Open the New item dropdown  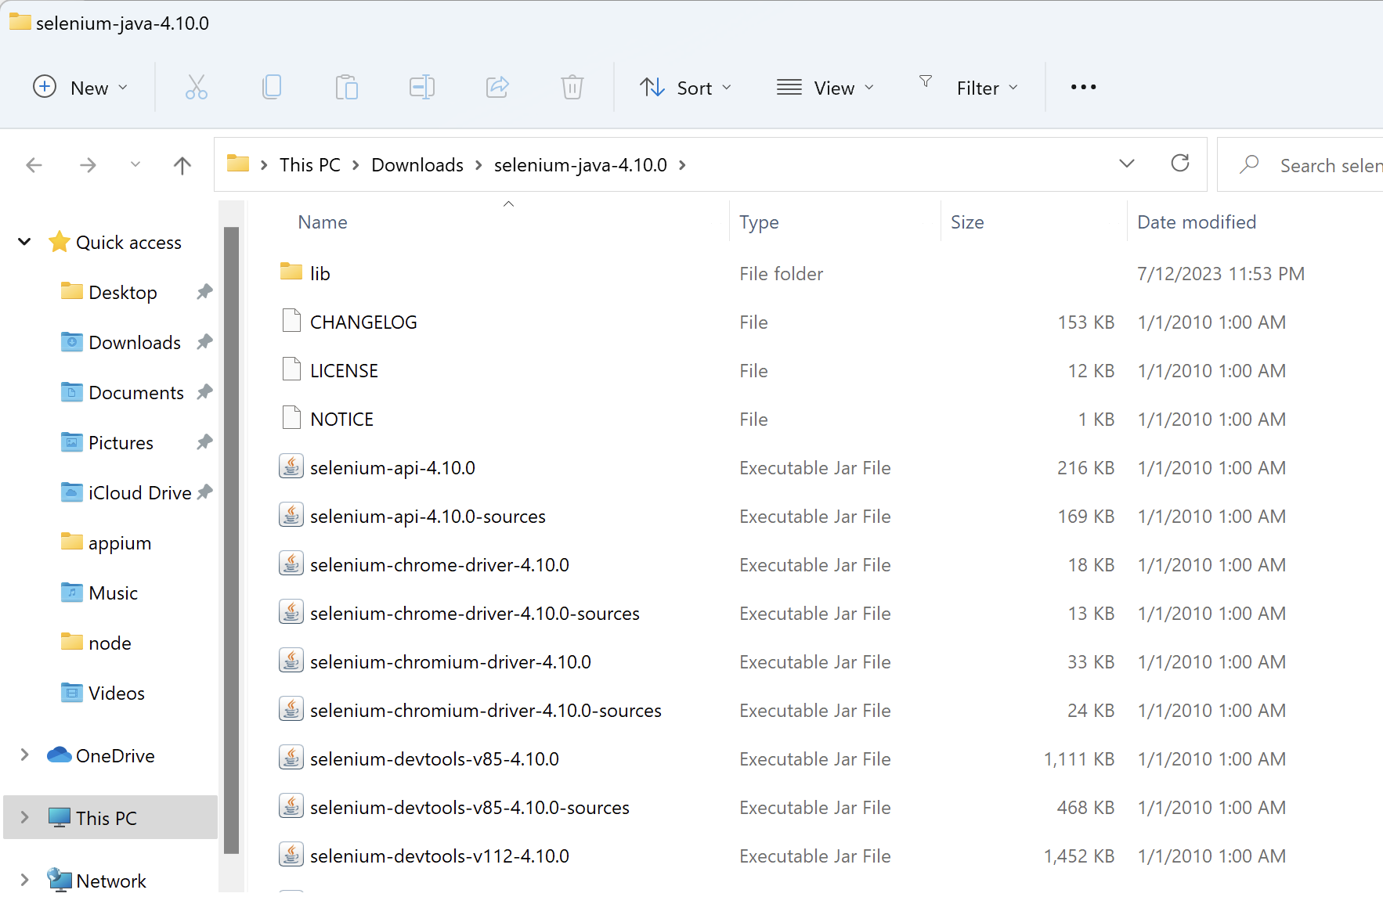click(x=81, y=87)
